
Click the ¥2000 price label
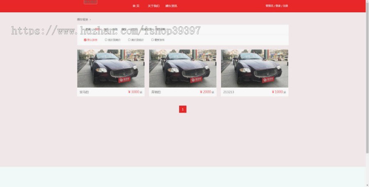[x=205, y=92]
